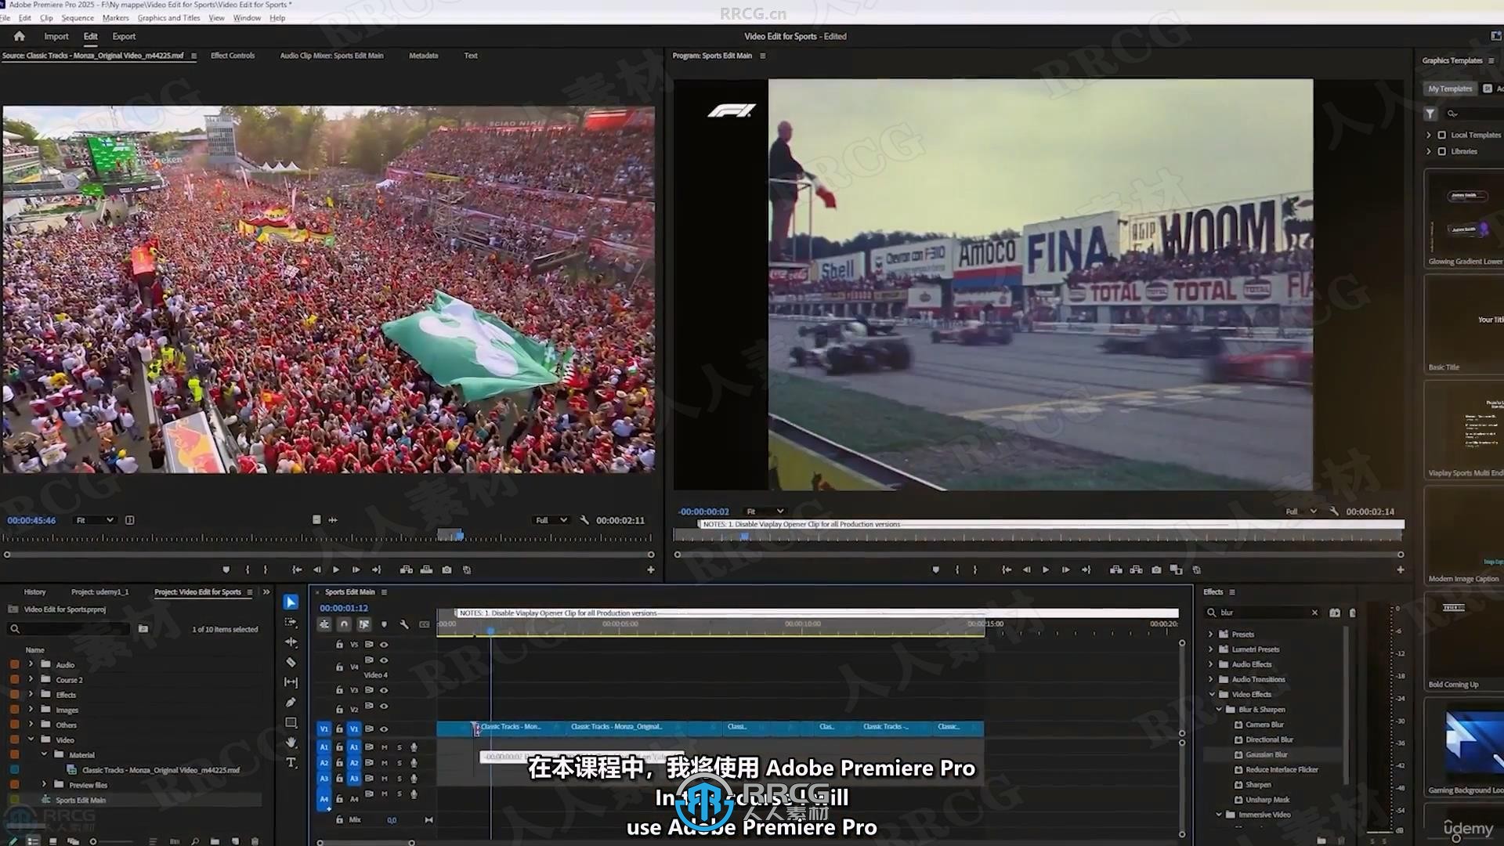Go to the Import workspace
The height and width of the screenshot is (846, 1504).
click(x=56, y=36)
